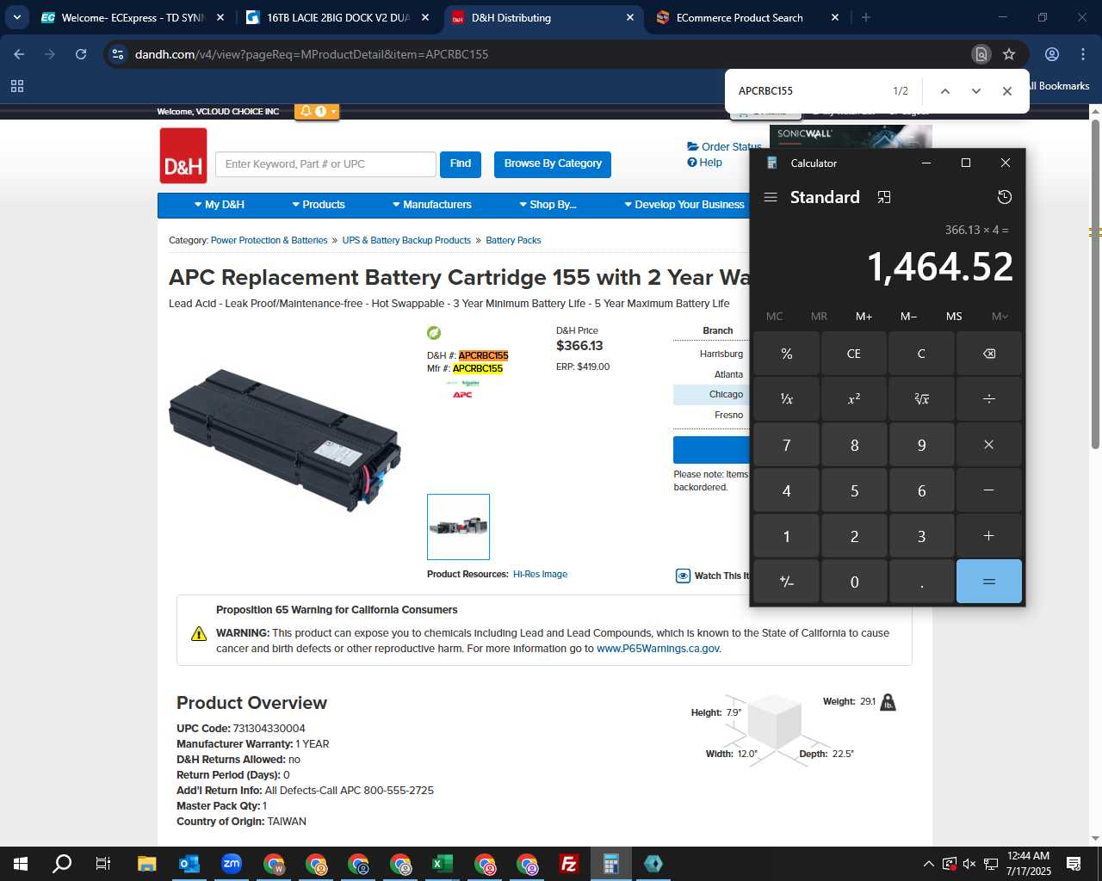Close the find-in-page bar
This screenshot has height=881, width=1102.
coord(1006,91)
